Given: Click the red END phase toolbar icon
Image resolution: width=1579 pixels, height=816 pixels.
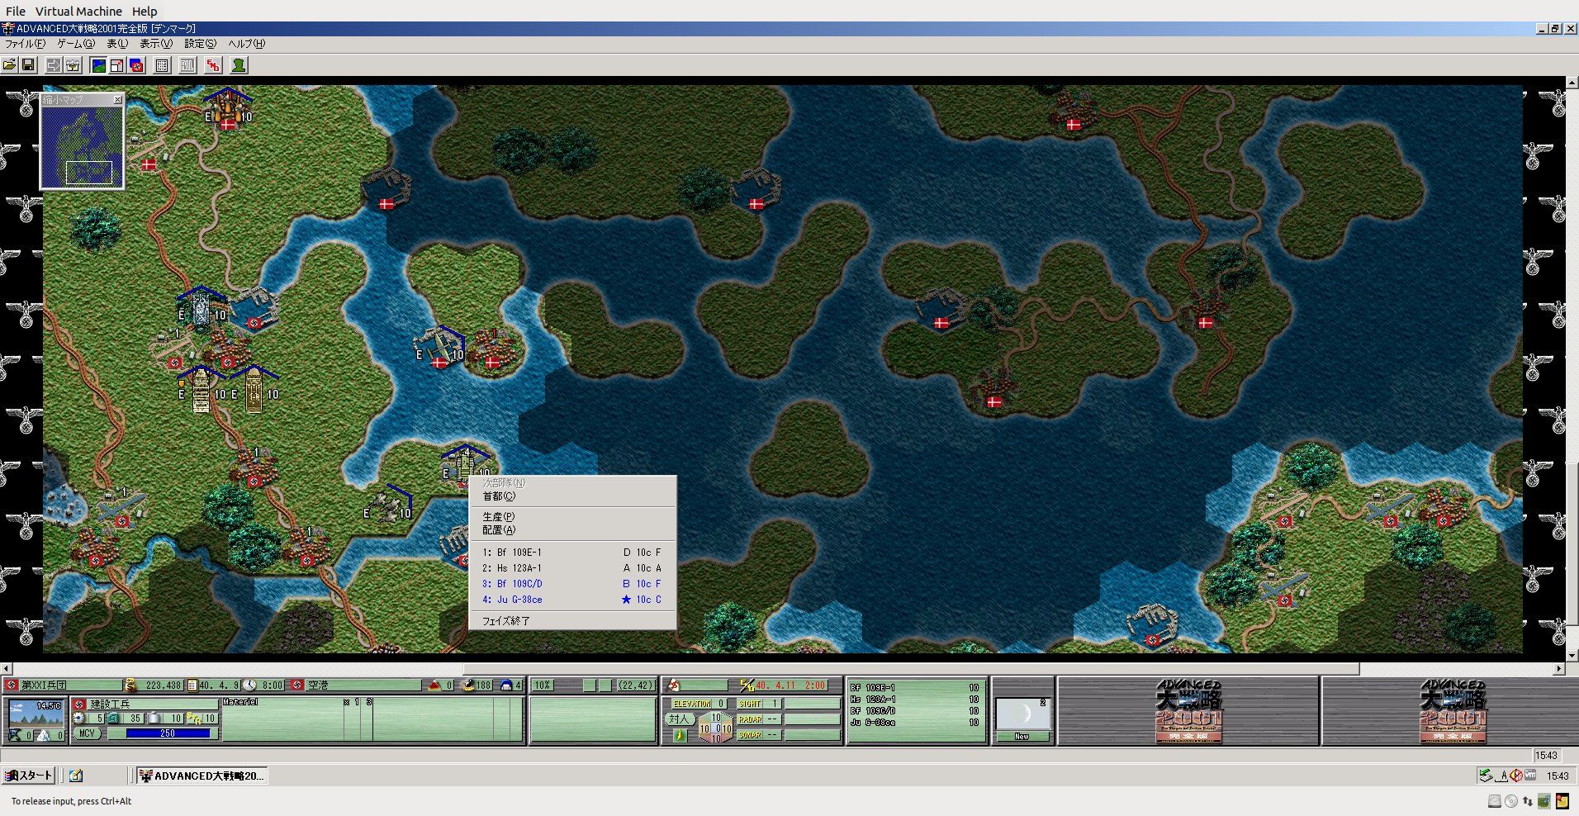Looking at the screenshot, I should point(213,65).
